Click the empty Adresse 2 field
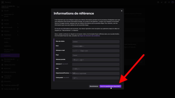This screenshot has width=175, height=98. point(96,64)
